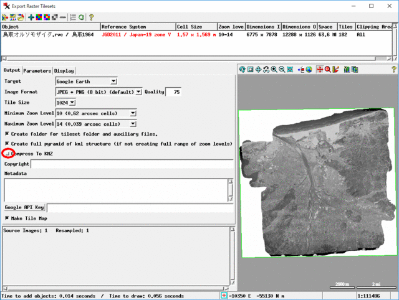Click the geolock arrow icon beside globe
The image size is (399, 300).
point(301,69)
